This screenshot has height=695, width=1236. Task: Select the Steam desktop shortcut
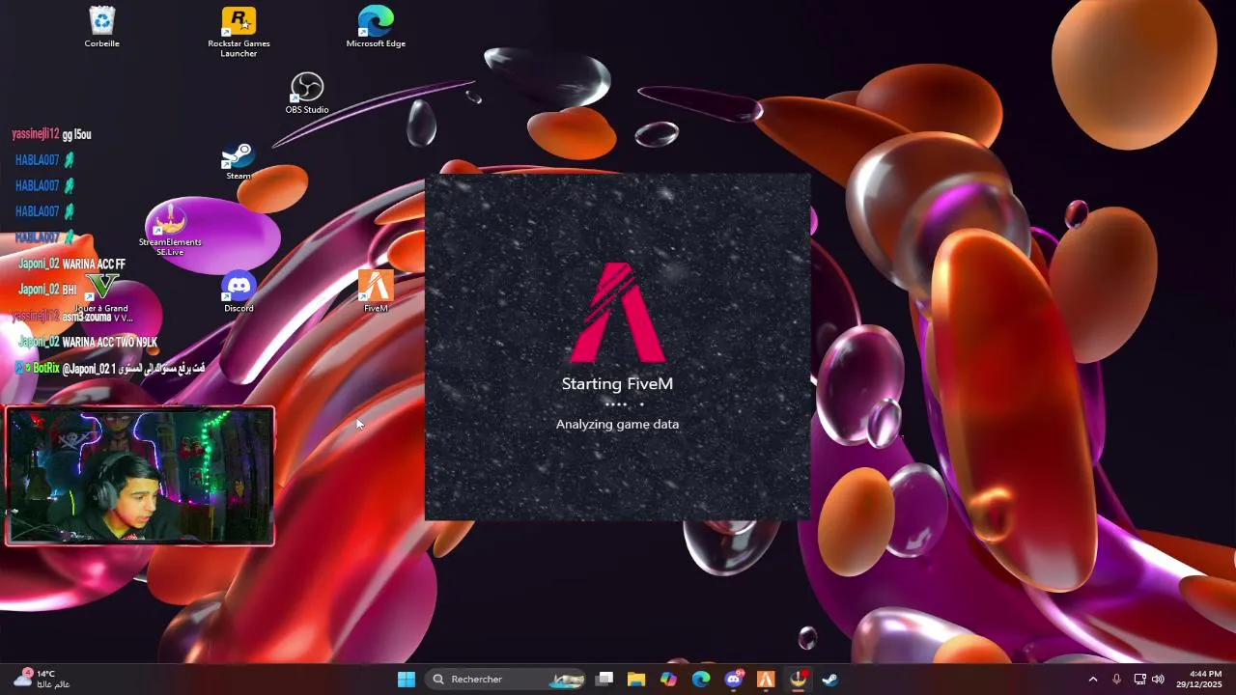[x=239, y=161]
